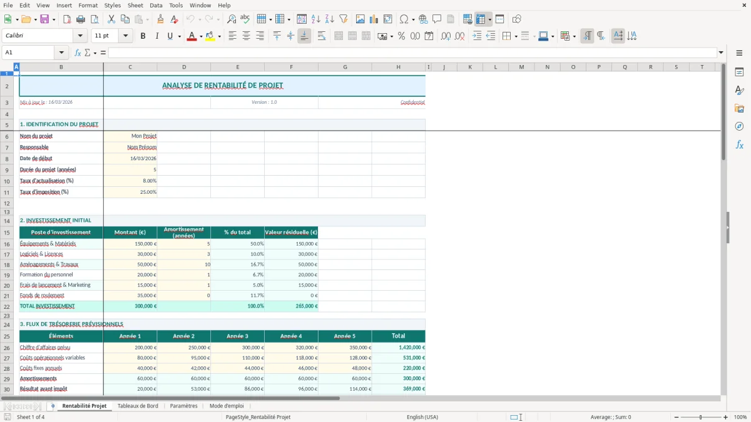Toggle bold formatting
Viewport: 751px width, 422px height.
point(143,36)
